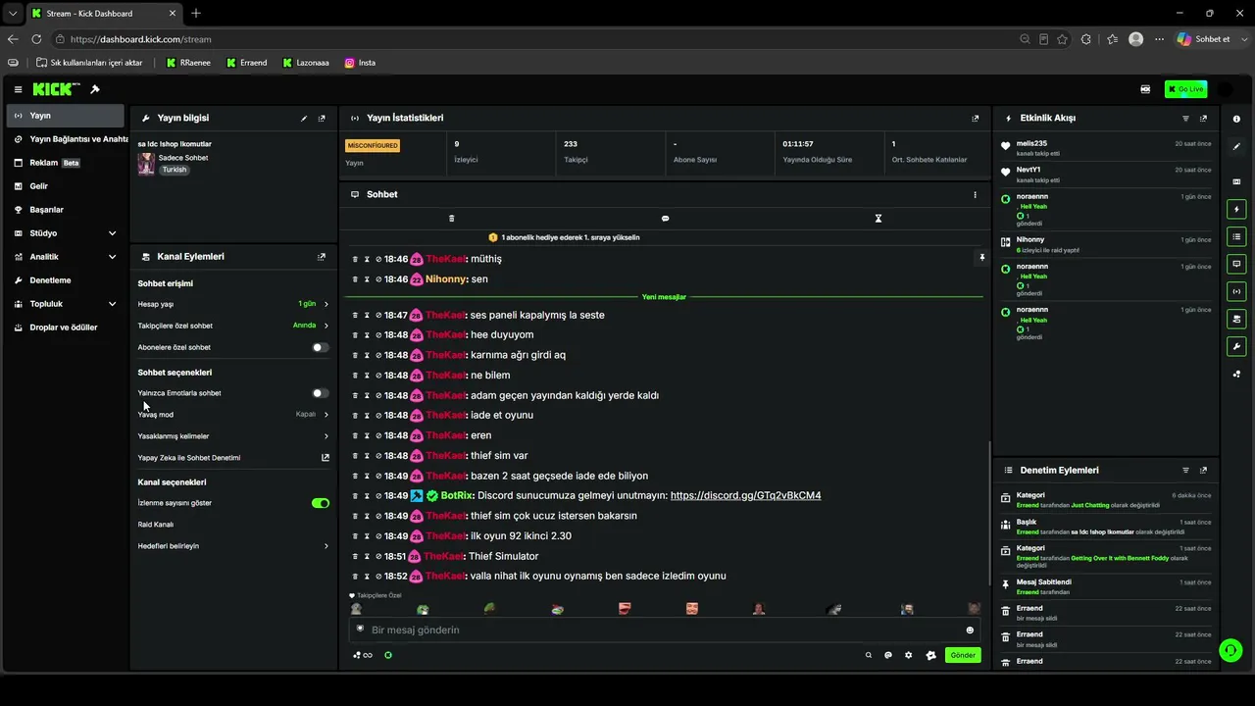Click the Bir mesaj gönderin input field
This screenshot has height=706, width=1255.
click(657, 630)
